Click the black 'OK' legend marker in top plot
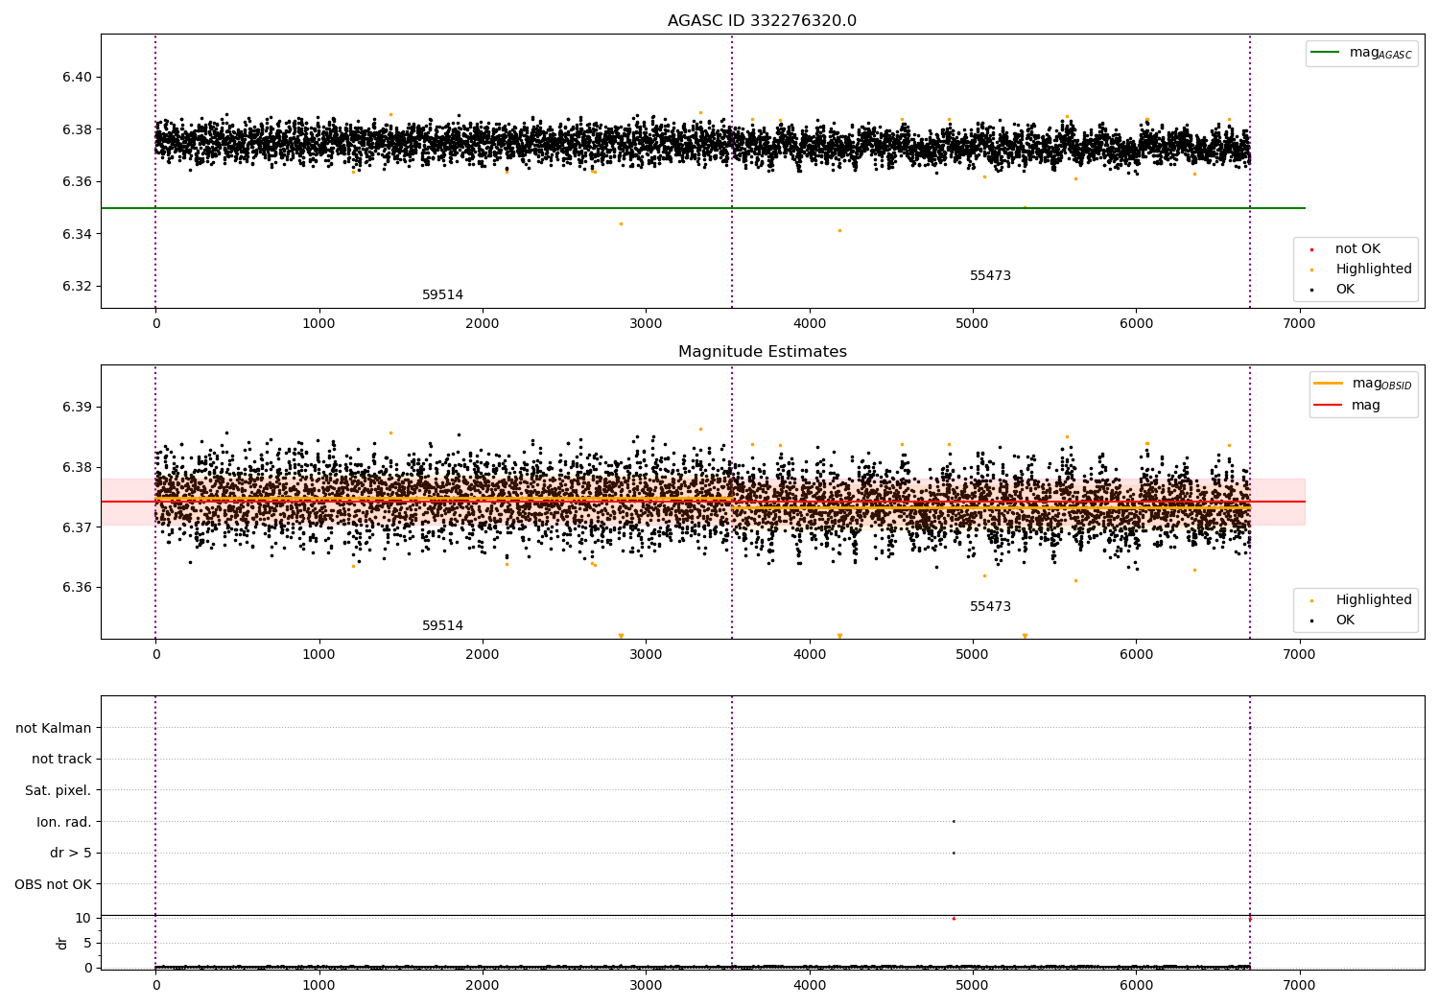 click(1311, 290)
